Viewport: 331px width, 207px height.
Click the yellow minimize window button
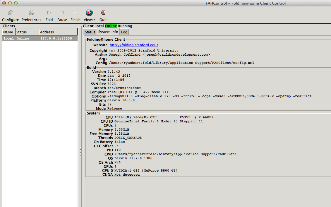(x=10, y=3)
